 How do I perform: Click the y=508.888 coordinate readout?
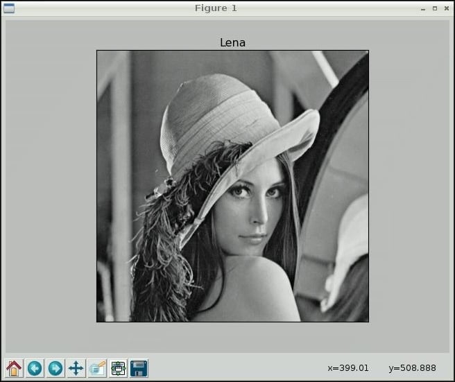412,368
